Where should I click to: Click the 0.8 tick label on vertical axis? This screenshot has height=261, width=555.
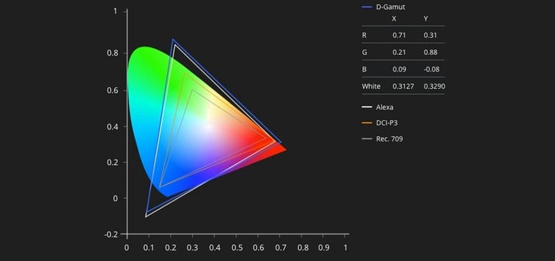112,53
